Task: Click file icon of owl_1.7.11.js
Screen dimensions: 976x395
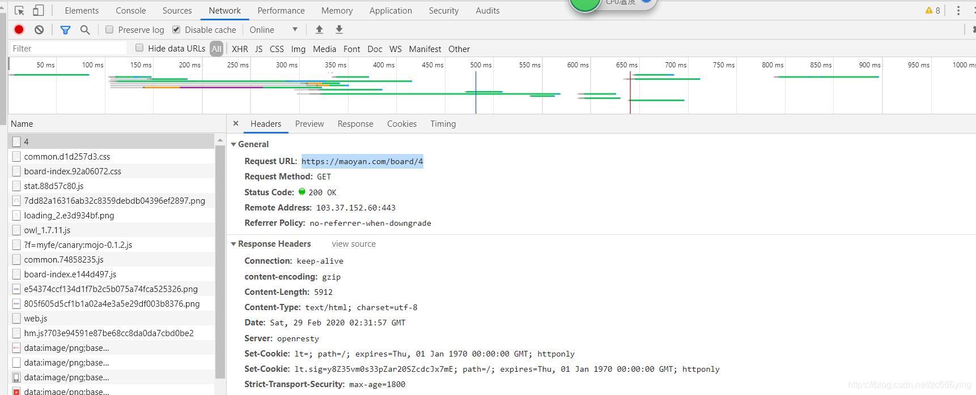Action: (x=16, y=230)
